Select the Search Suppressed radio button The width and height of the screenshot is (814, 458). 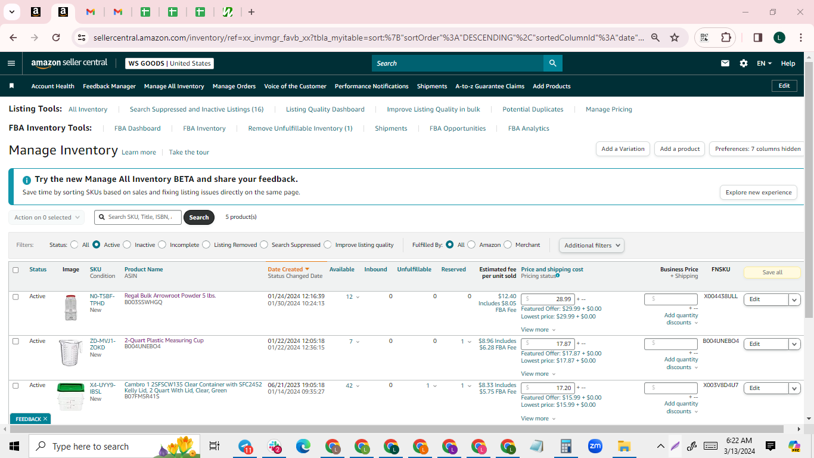(x=264, y=245)
